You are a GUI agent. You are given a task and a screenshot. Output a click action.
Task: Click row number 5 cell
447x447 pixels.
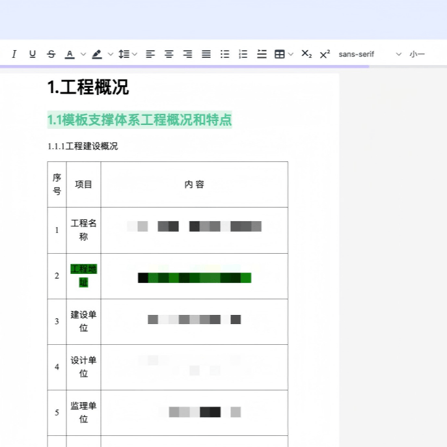(x=57, y=413)
